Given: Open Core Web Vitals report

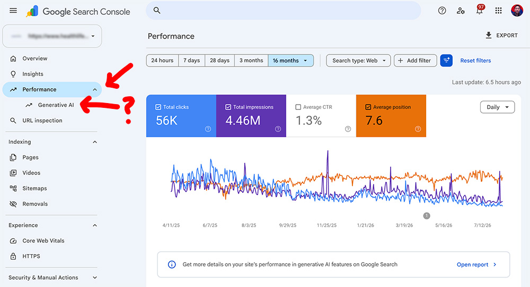Looking at the screenshot, I should point(52,240).
